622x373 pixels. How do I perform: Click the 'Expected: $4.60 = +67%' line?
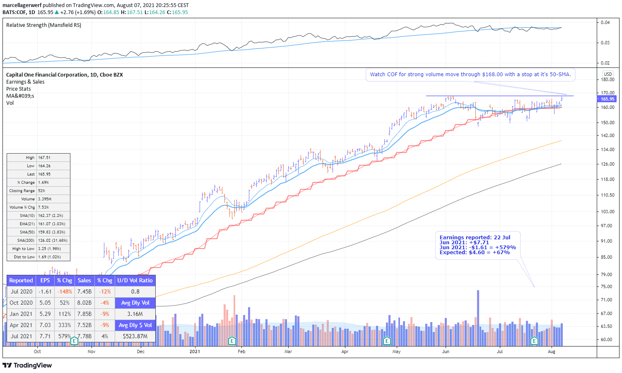475,253
